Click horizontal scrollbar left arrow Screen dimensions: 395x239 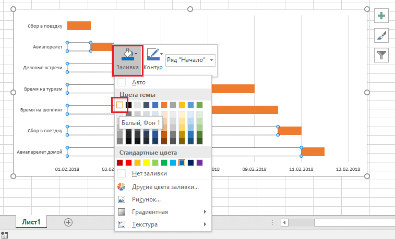pyautogui.click(x=284, y=222)
